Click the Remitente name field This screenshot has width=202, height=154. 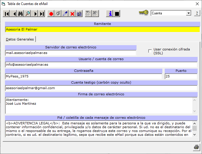(102, 29)
